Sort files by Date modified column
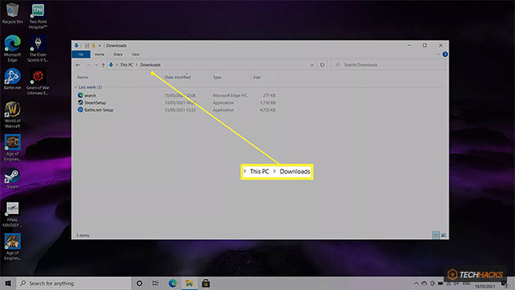The image size is (515, 290). click(x=177, y=77)
